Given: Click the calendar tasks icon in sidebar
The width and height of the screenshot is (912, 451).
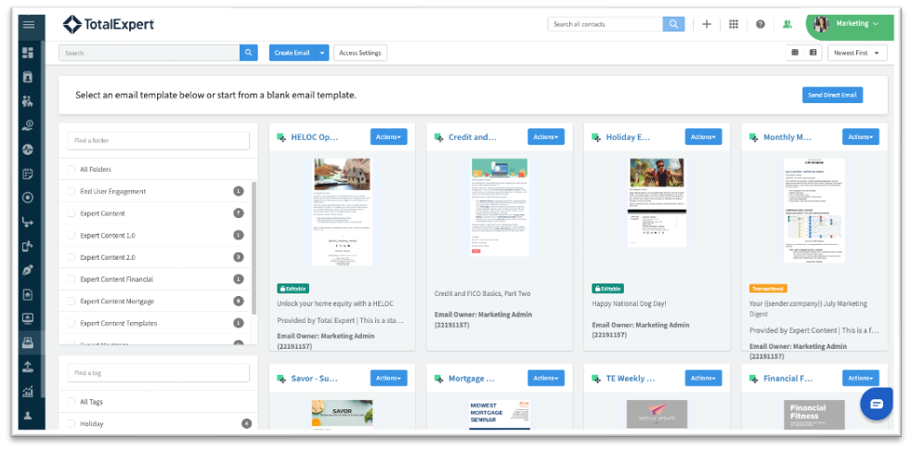Looking at the screenshot, I should tap(28, 174).
